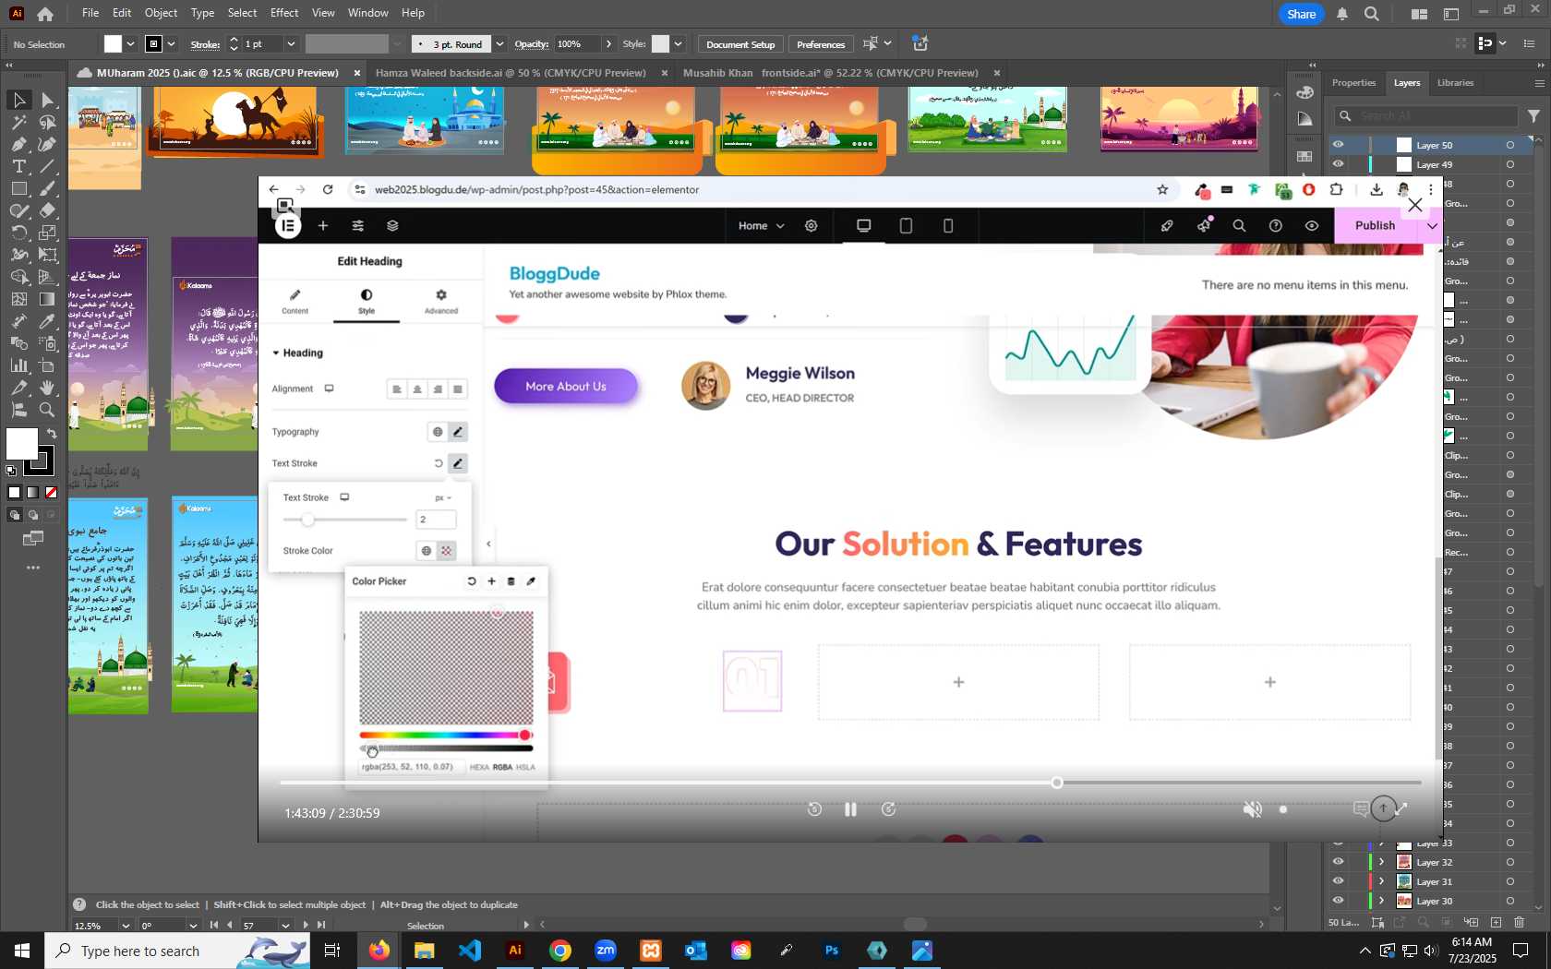Click the video progress bar handle
The width and height of the screenshot is (1551, 969).
1057,783
